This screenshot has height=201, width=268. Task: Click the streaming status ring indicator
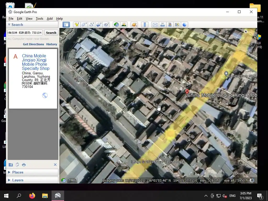252,180
